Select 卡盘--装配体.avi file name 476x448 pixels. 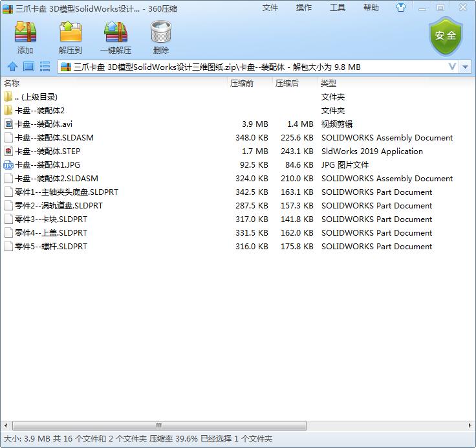44,124
